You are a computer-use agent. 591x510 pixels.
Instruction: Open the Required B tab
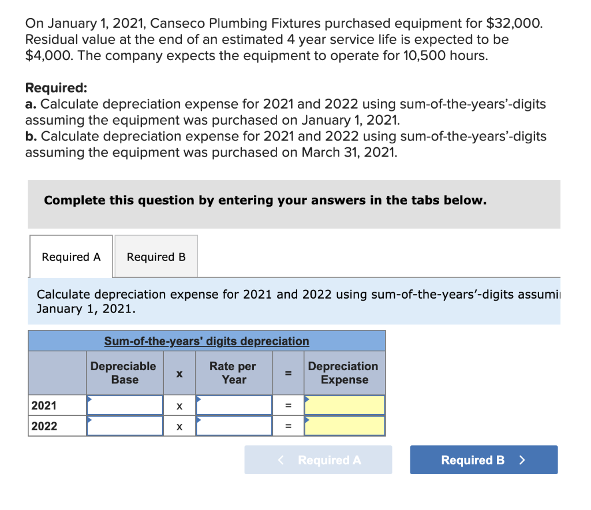pos(156,256)
